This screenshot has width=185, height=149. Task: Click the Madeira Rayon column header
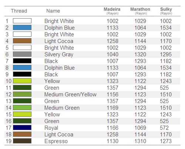tap(112, 11)
